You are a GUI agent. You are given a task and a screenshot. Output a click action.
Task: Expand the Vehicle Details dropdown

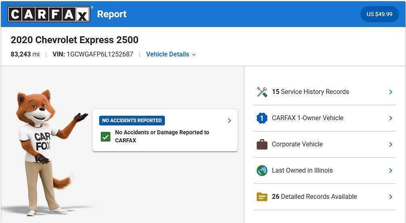(x=171, y=54)
